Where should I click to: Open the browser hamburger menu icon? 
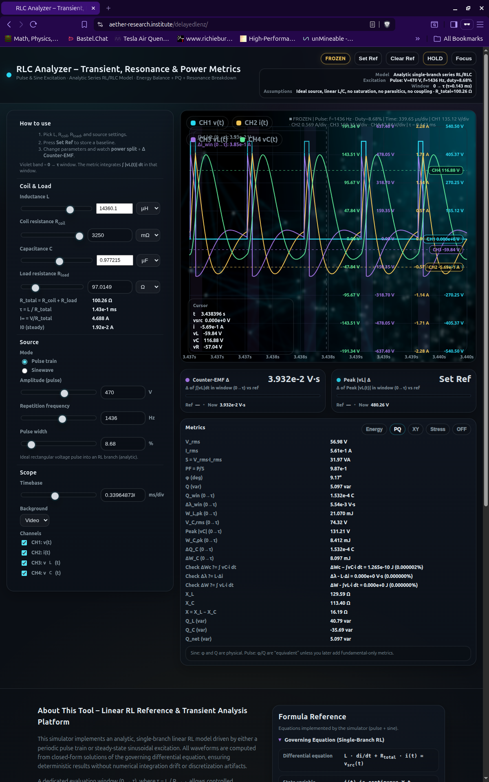[480, 24]
